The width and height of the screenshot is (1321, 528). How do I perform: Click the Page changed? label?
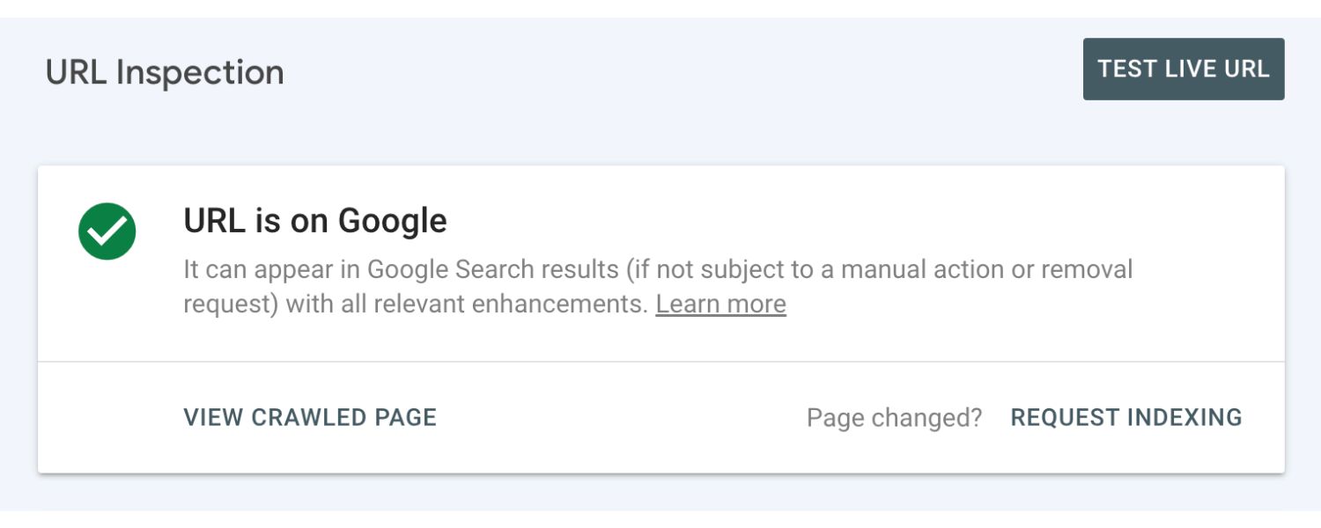(x=893, y=417)
